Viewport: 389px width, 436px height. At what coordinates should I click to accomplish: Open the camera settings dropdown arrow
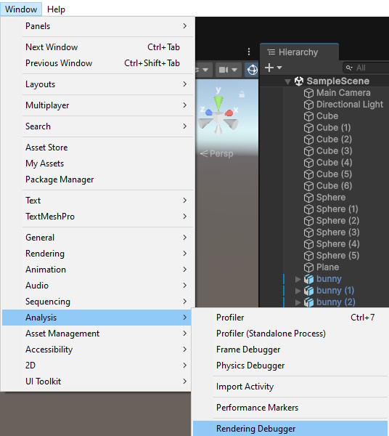234,70
